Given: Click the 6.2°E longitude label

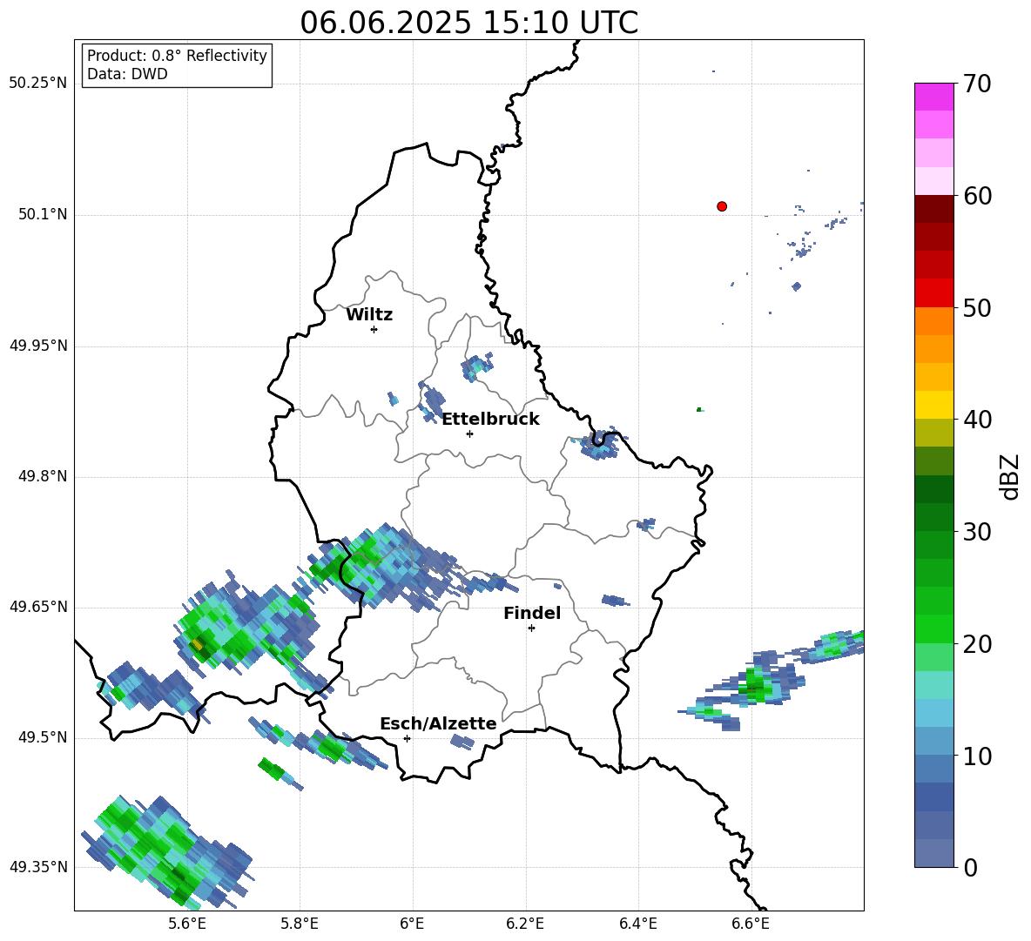Looking at the screenshot, I should click(x=525, y=924).
